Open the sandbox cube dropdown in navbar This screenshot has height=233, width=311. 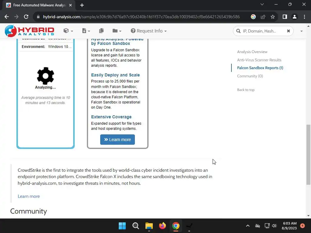[68, 31]
